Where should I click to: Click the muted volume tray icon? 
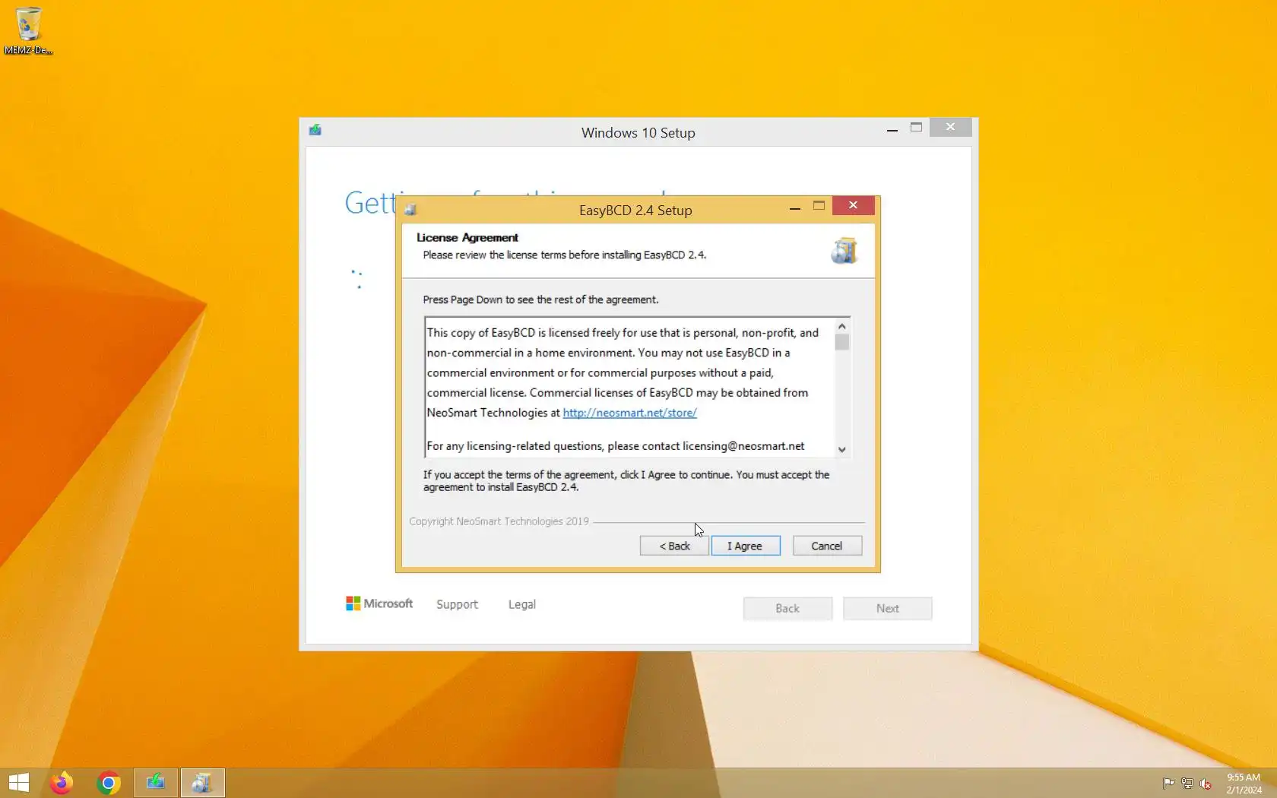pyautogui.click(x=1205, y=784)
